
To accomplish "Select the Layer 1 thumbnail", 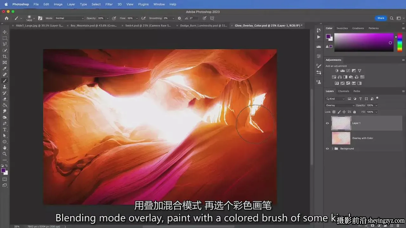I will [341, 123].
